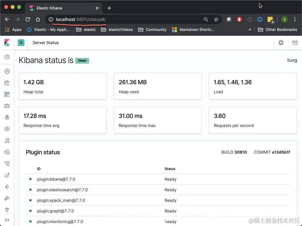302x226 pixels.
Task: Open Metrics icon in sidebar
Action: pyautogui.click(x=7, y=140)
